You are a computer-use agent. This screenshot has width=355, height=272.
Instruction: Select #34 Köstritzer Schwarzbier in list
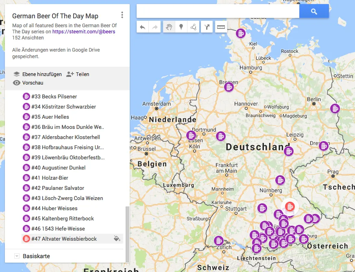click(63, 107)
